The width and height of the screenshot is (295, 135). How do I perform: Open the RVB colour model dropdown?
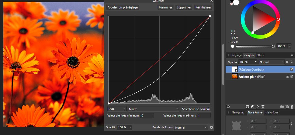(x=117, y=109)
